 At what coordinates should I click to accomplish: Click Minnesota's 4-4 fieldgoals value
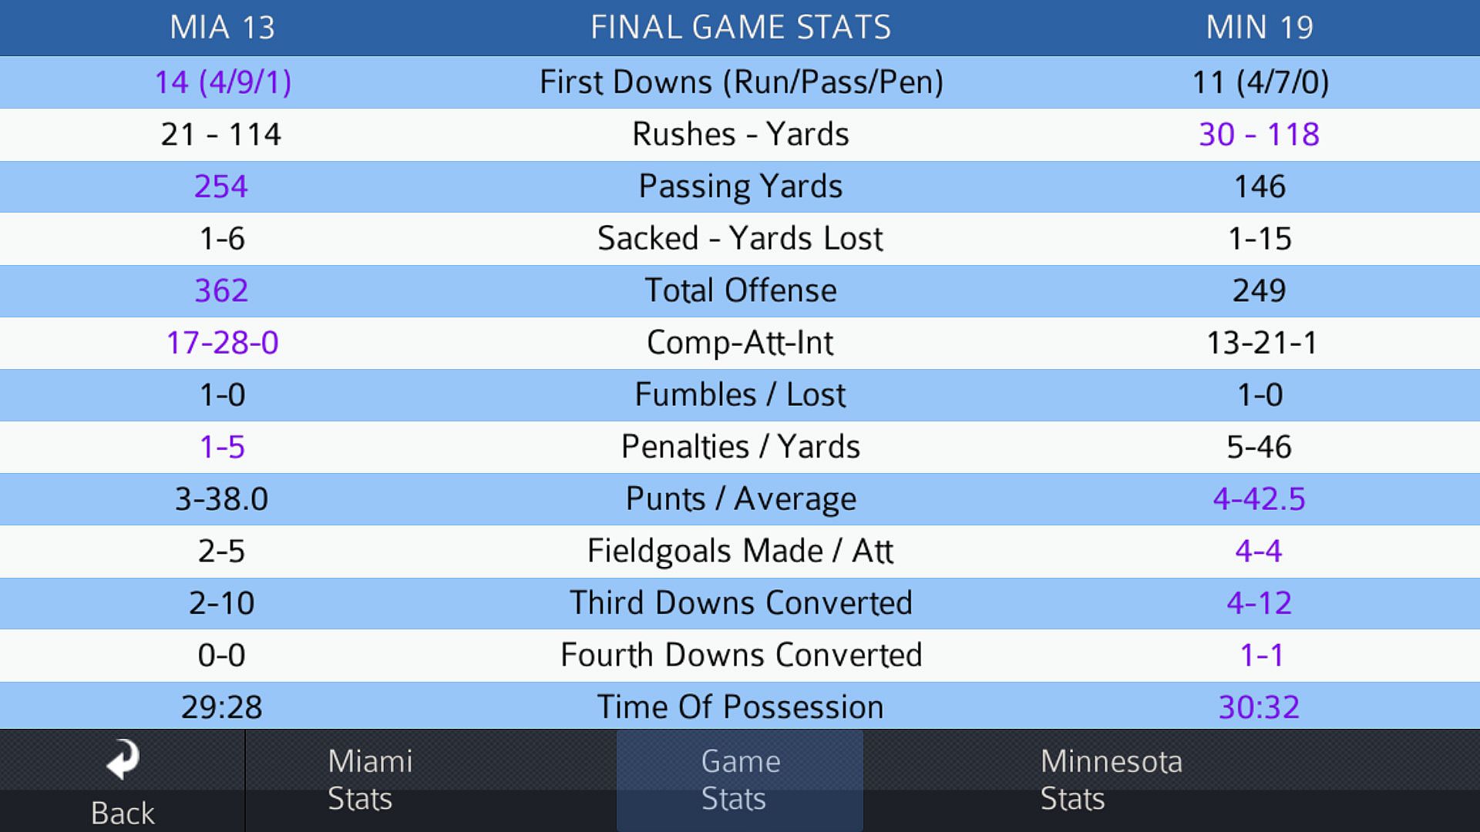point(1259,552)
